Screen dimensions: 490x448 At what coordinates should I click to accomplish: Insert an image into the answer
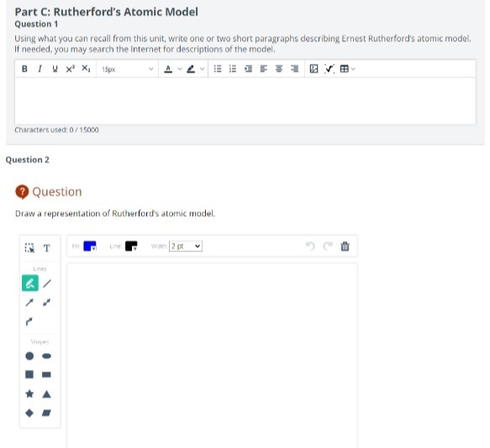[x=313, y=69]
